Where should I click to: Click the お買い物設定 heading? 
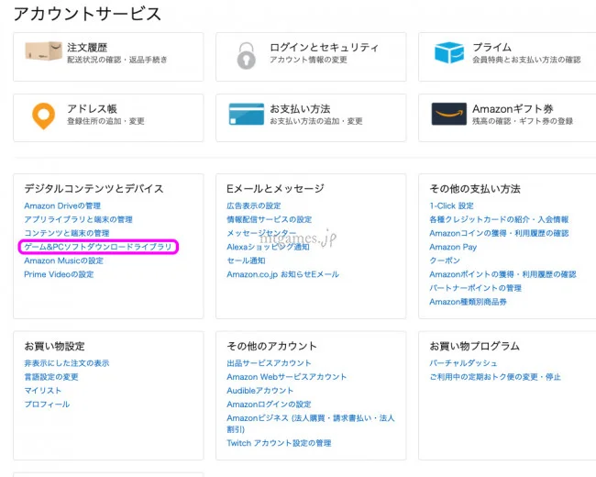tap(54, 346)
